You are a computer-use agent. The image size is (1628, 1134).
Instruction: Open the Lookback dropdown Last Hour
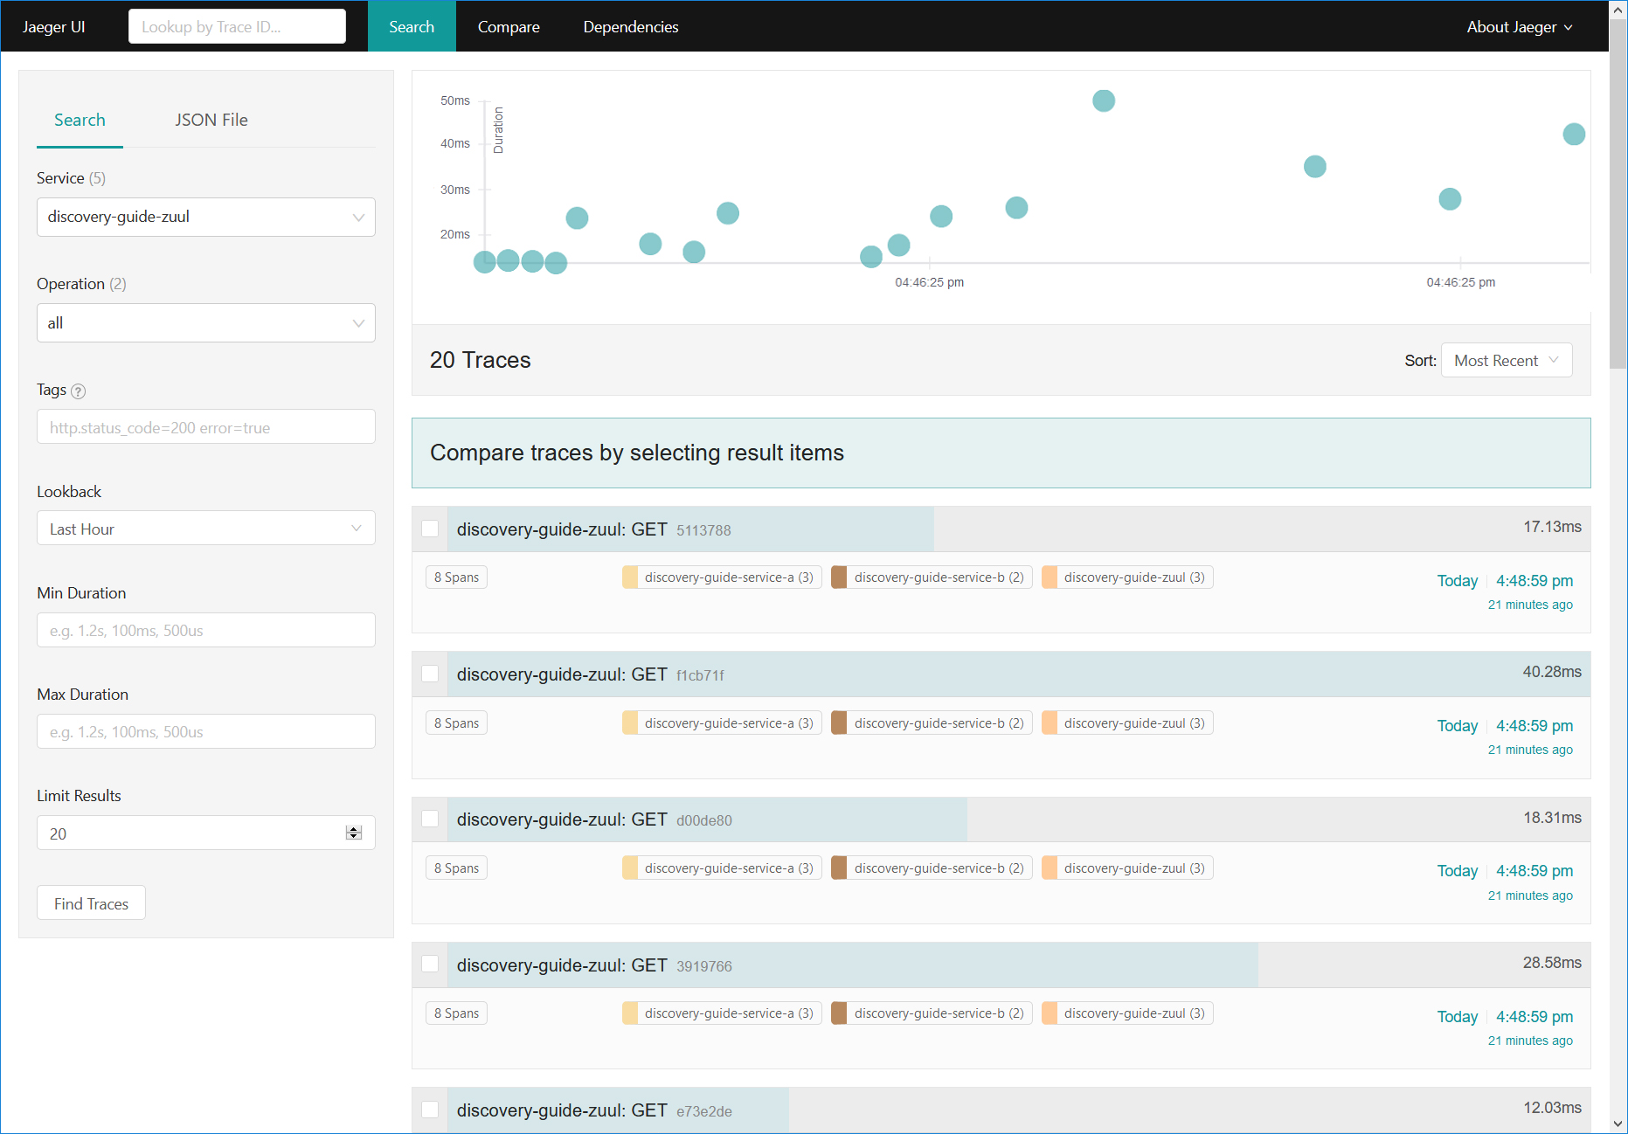[206, 529]
